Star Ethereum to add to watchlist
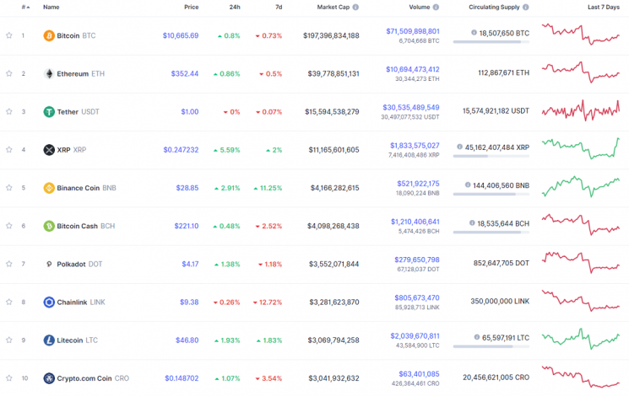 pos(8,73)
